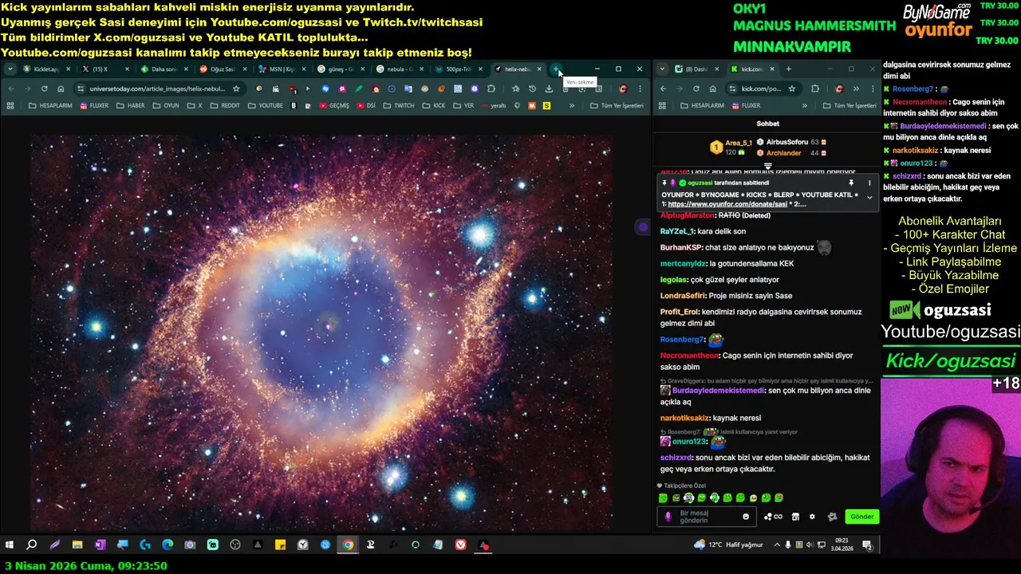Click the Gönder send button
This screenshot has height=574, width=1021.
click(861, 517)
